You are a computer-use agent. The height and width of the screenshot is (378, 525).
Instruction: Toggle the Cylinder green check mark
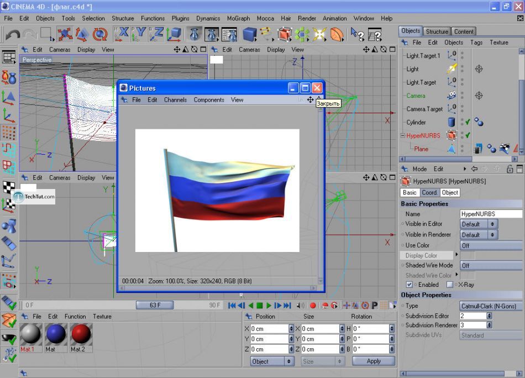tap(468, 122)
